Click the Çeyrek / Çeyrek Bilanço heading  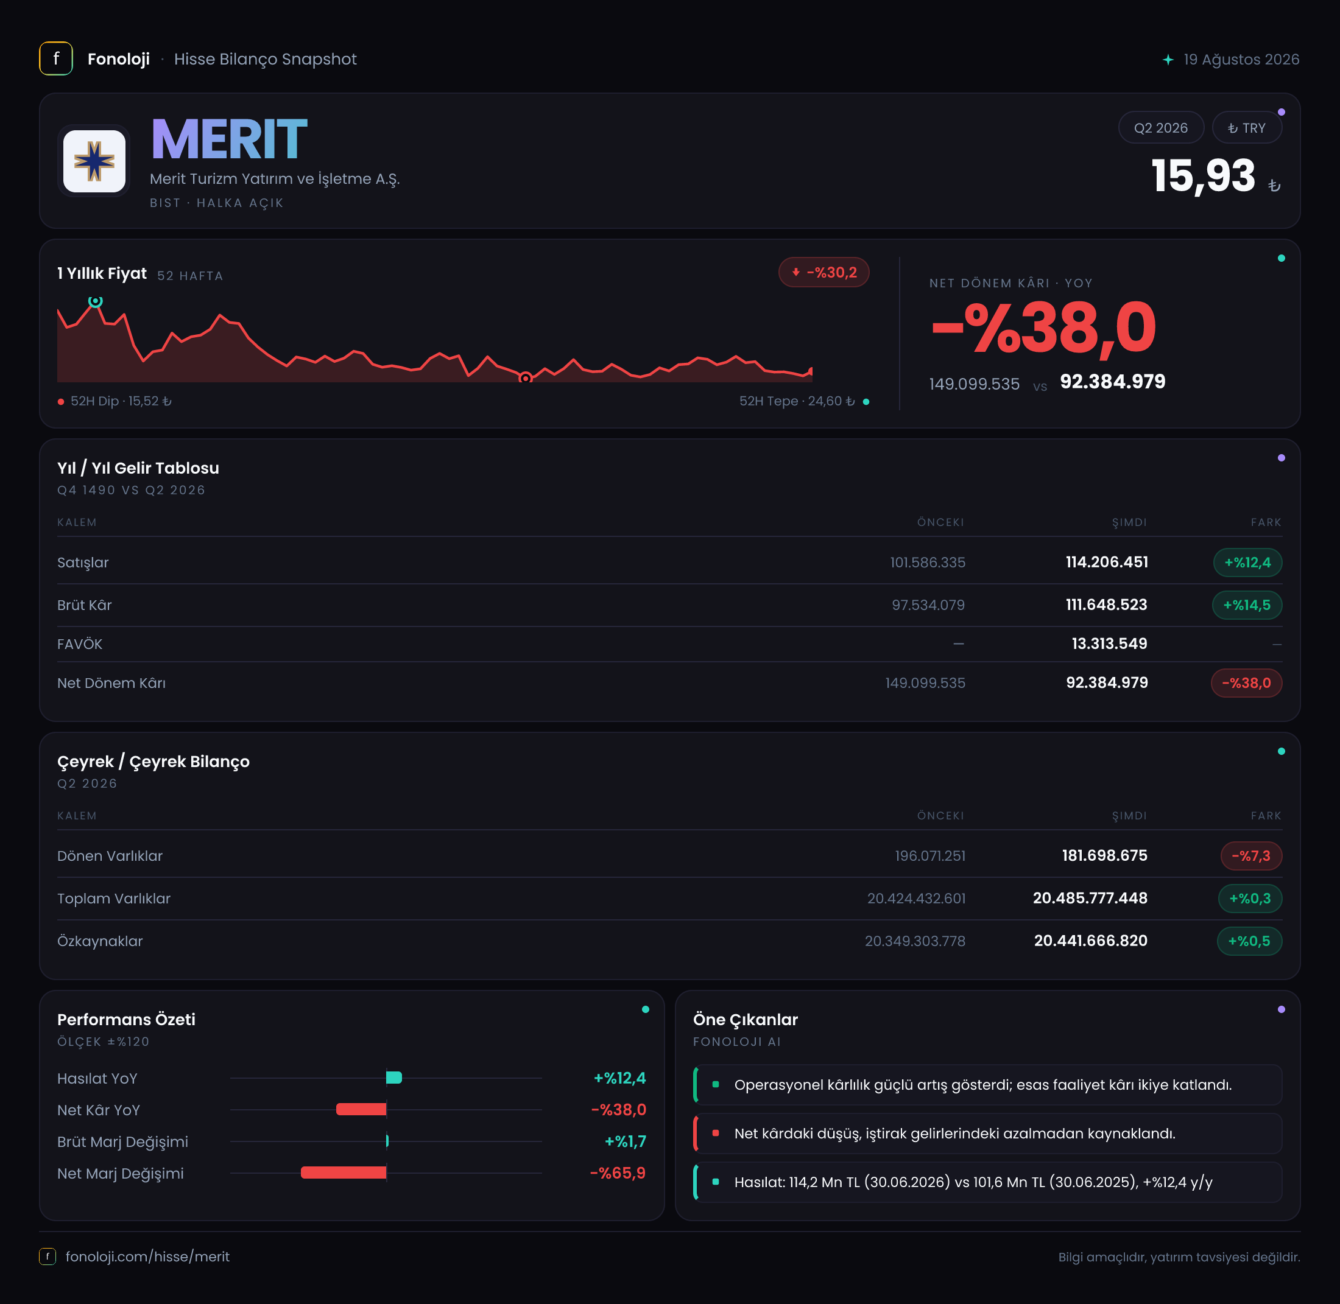[x=153, y=762]
